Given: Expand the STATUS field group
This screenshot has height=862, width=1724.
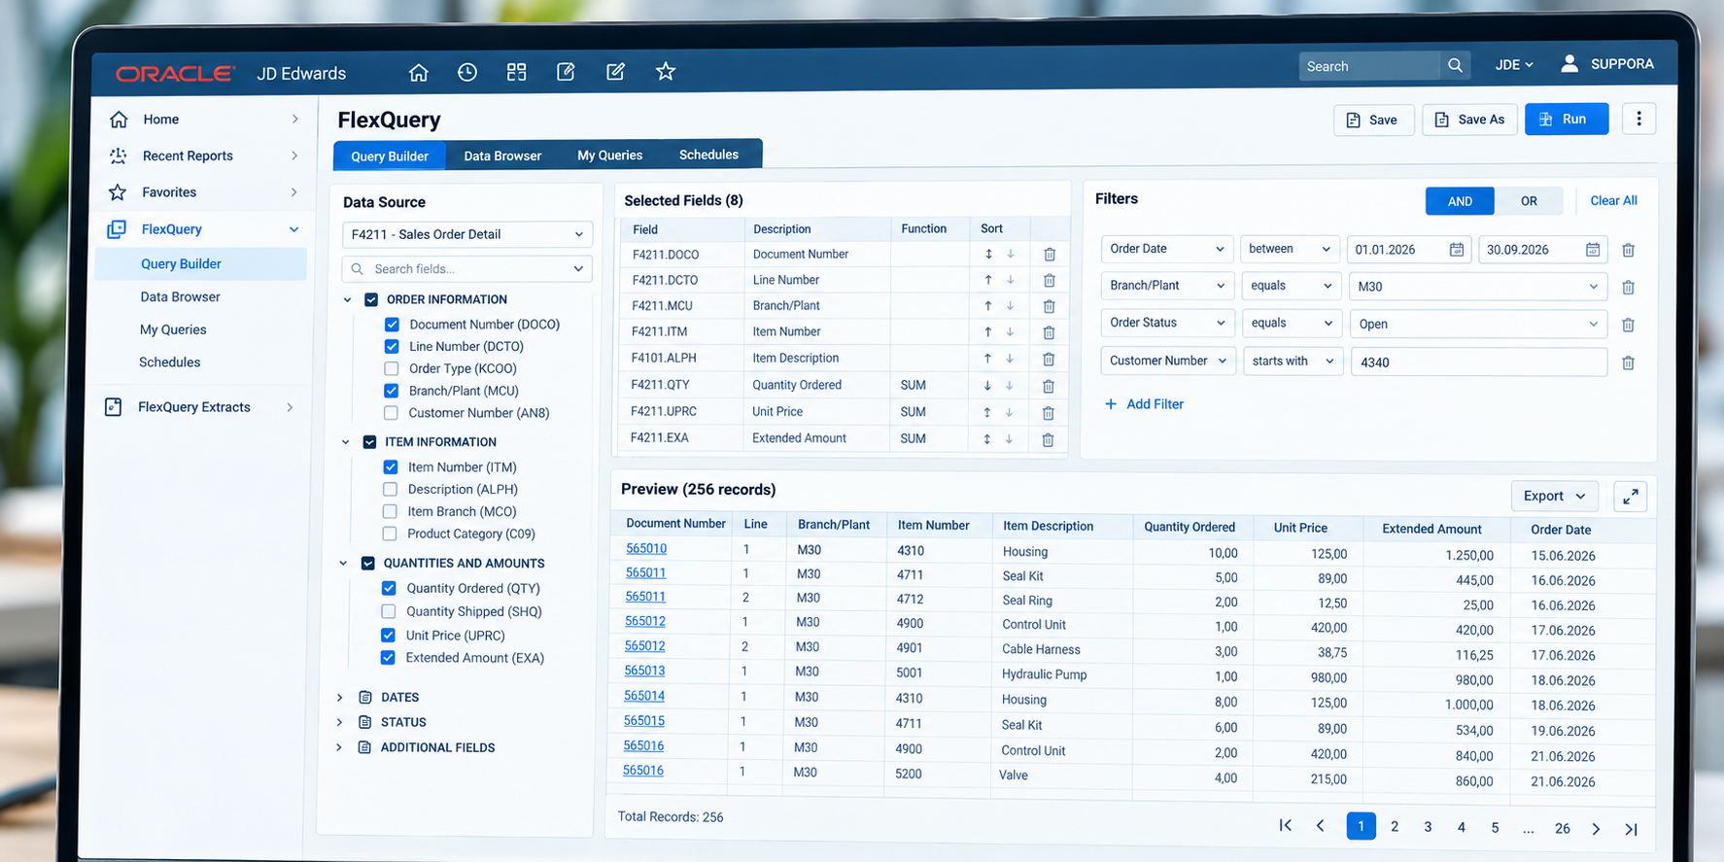Looking at the screenshot, I should pyautogui.click(x=339, y=722).
